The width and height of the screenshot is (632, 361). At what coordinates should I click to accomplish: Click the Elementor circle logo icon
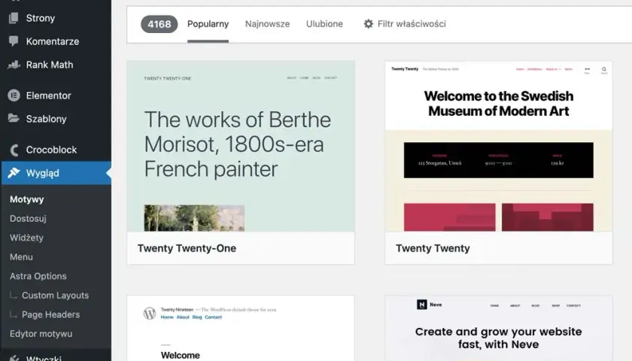14,96
